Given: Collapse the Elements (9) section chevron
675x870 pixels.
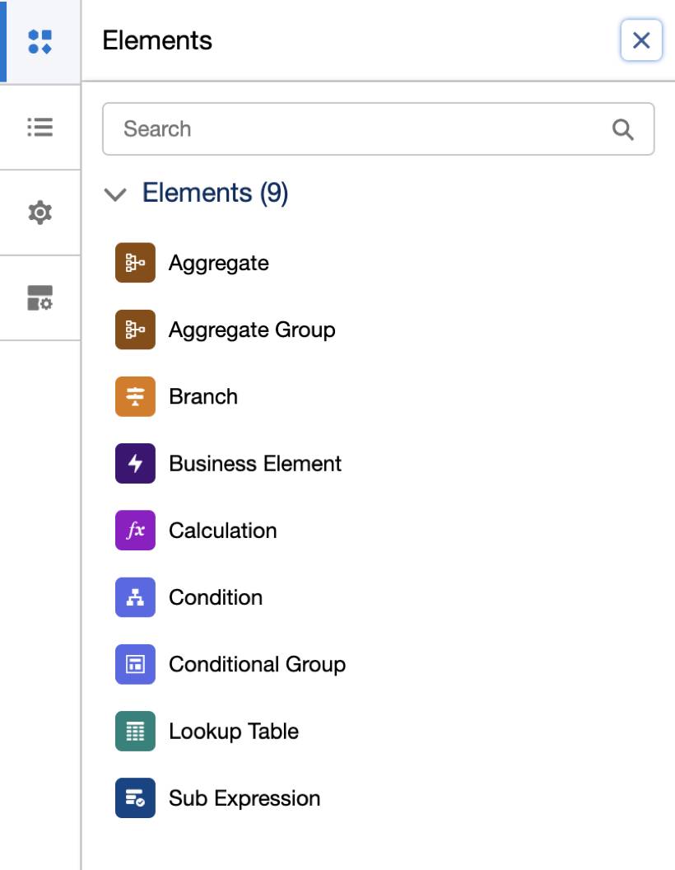Looking at the screenshot, I should pyautogui.click(x=116, y=194).
